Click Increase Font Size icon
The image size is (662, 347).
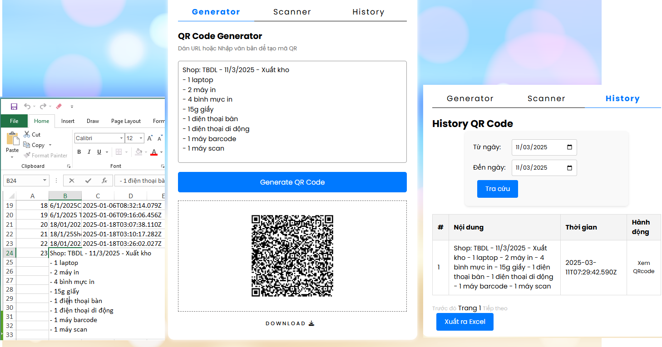point(150,138)
